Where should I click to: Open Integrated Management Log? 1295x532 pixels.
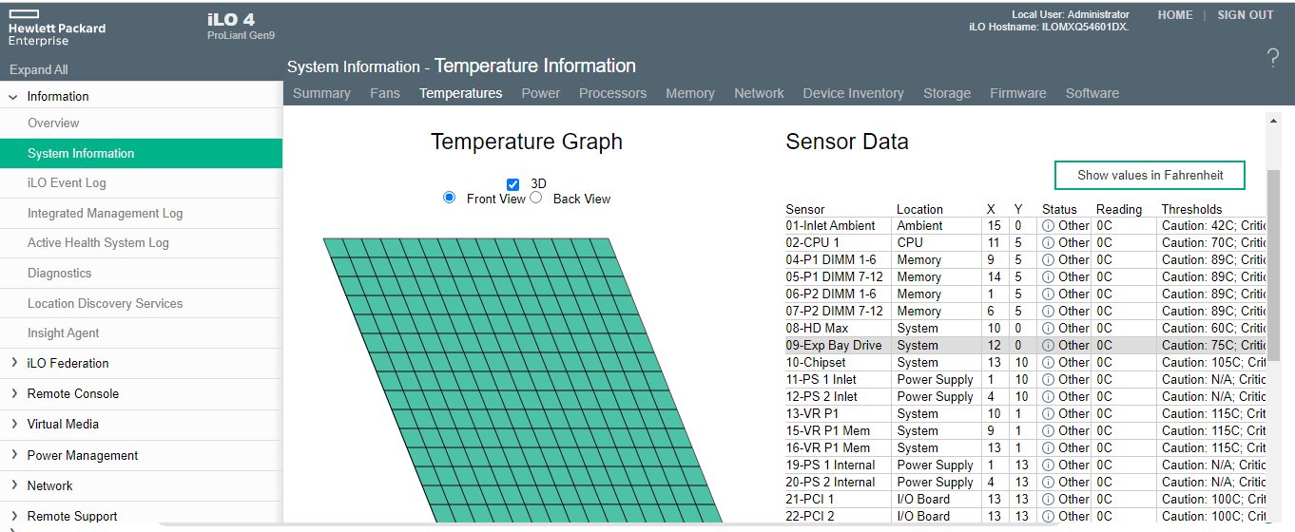click(141, 214)
